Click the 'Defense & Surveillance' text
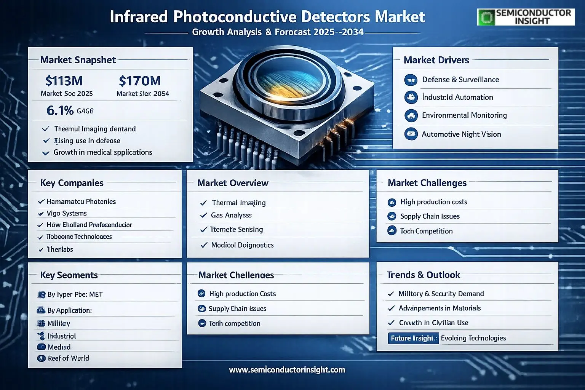This screenshot has width=585, height=390. (x=460, y=80)
